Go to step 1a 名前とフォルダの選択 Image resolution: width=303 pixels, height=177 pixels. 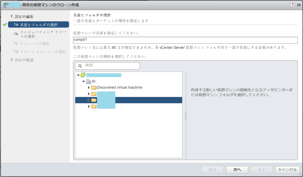[x=39, y=25]
